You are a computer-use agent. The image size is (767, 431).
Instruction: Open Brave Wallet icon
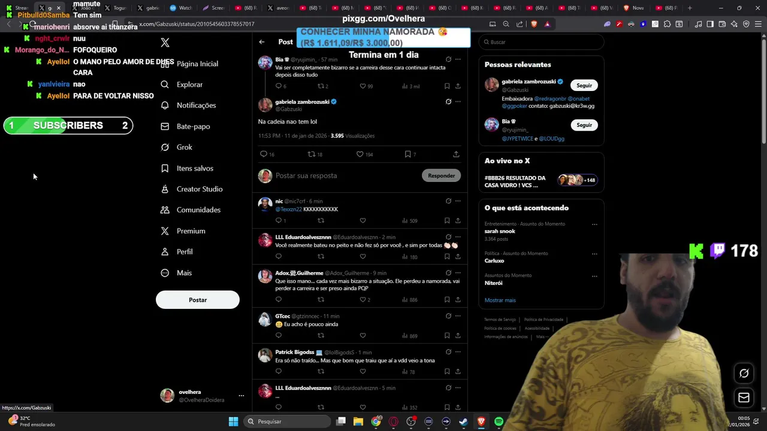point(722,24)
